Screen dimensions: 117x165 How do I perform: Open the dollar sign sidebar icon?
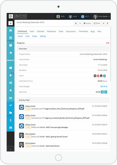point(11,120)
